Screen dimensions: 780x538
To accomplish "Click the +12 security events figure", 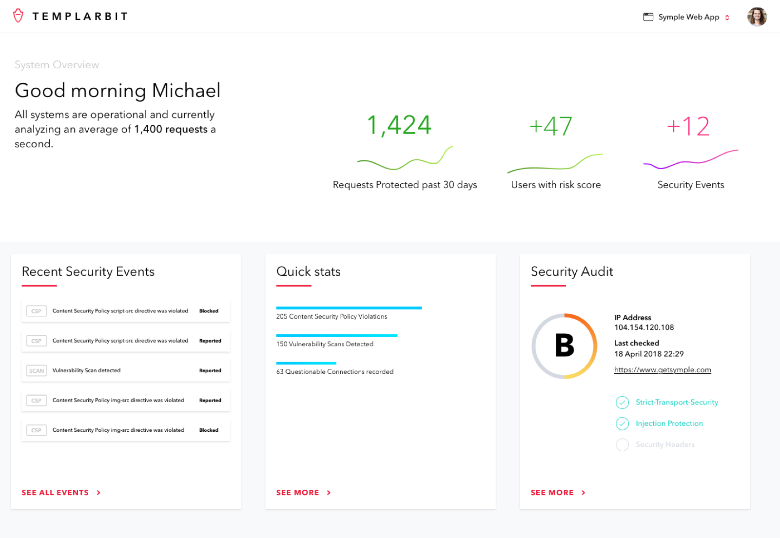I will 688,126.
